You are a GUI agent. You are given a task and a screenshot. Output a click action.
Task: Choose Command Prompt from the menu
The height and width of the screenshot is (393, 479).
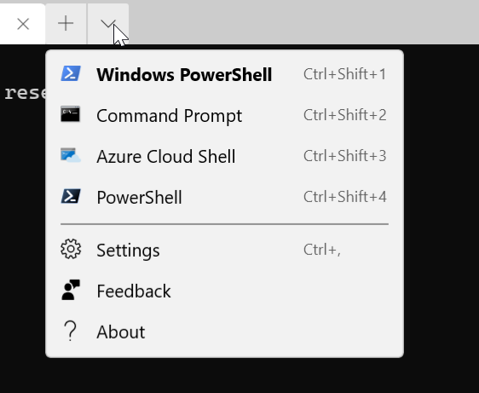point(224,115)
